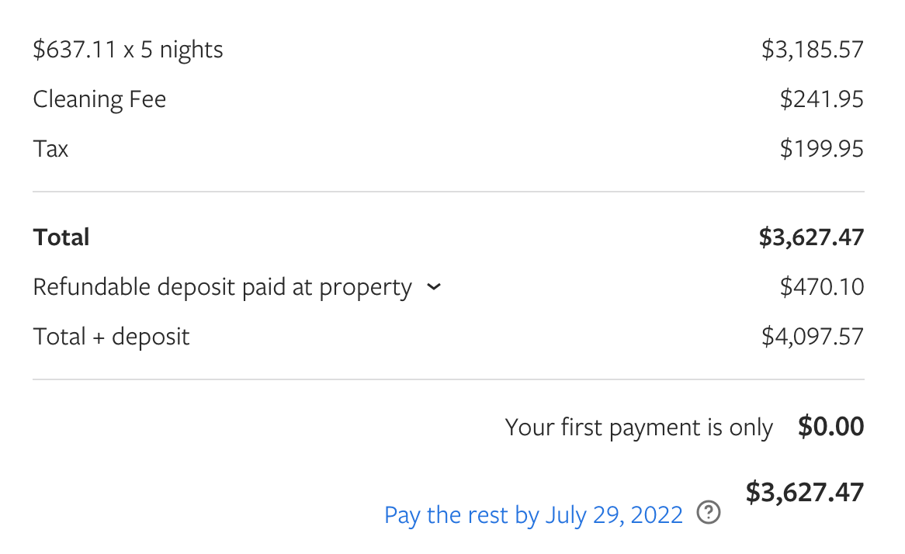Select the $3,185.57 nightly subtotal amount
The width and height of the screenshot is (905, 554).
point(812,50)
